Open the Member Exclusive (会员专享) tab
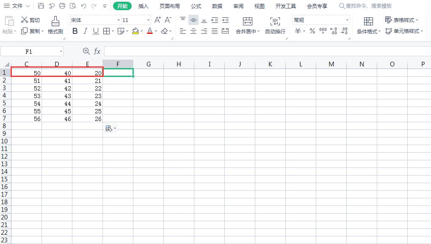The image size is (431, 244). coord(317,6)
